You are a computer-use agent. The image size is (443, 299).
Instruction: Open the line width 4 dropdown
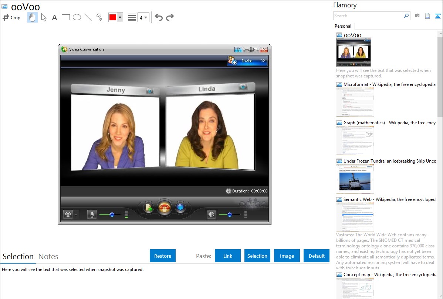click(143, 17)
